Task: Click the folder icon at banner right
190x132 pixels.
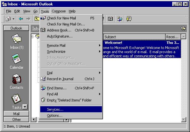Action: coord(183,29)
